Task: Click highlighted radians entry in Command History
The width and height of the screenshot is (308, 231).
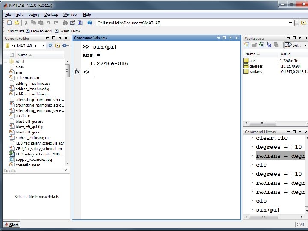Action: (280, 156)
